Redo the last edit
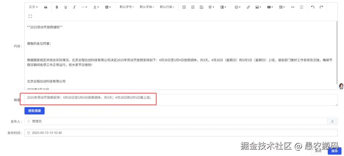This screenshot has height=156, width=344. click(321, 7)
